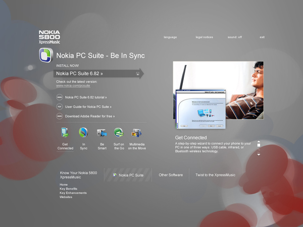Open legal notices
The width and height of the screenshot is (303, 227).
[x=204, y=37]
